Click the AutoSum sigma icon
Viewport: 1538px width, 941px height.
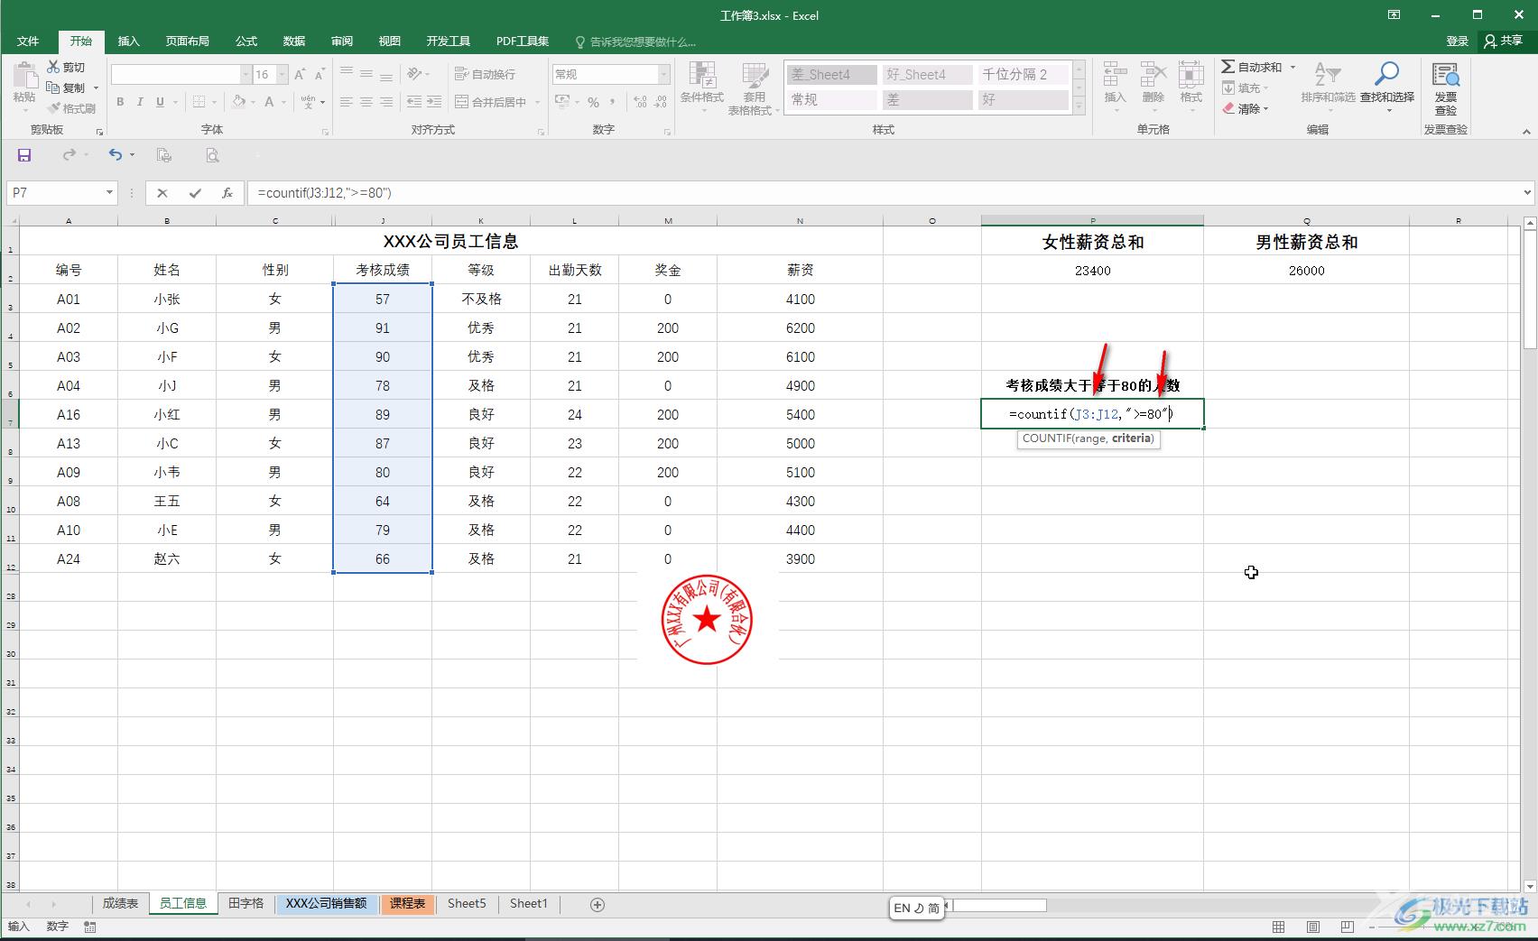[x=1228, y=67]
